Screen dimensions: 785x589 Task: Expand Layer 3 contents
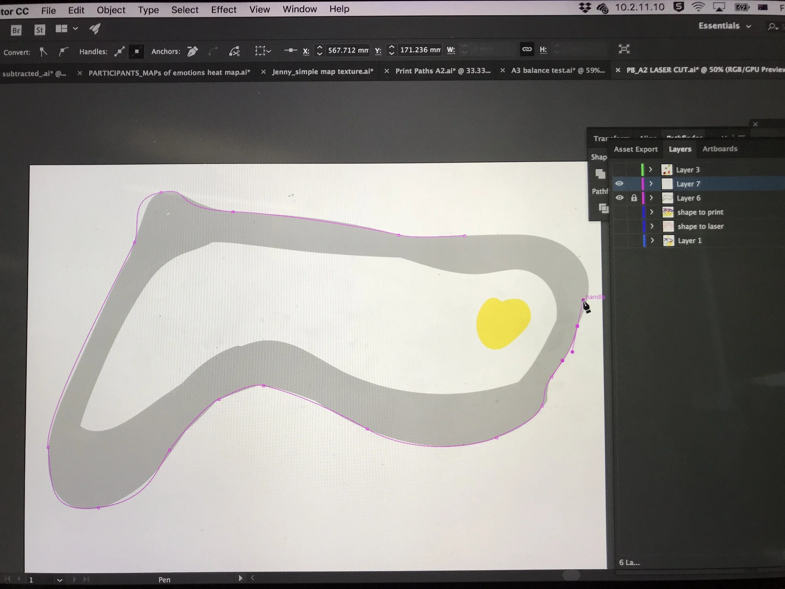pos(651,170)
